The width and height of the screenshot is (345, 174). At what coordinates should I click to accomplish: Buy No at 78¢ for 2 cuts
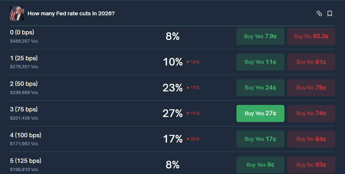[x=311, y=88]
